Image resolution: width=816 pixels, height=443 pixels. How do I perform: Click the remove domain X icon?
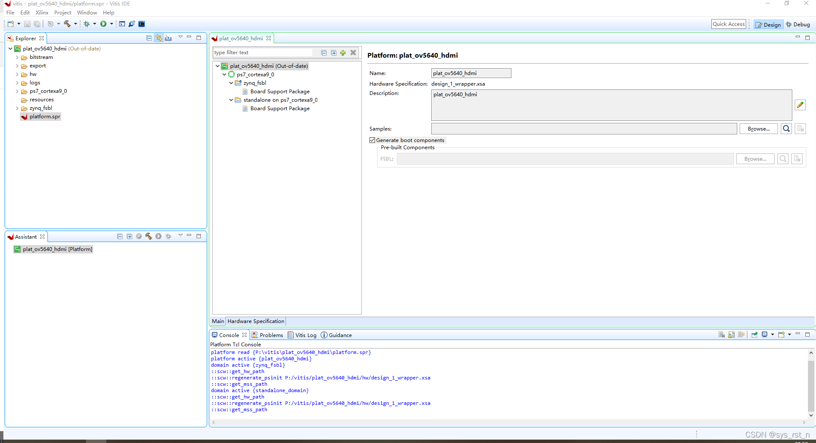click(x=353, y=53)
